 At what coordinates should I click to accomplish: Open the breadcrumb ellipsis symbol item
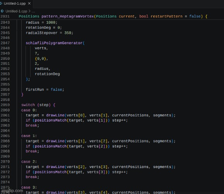point(33,11)
